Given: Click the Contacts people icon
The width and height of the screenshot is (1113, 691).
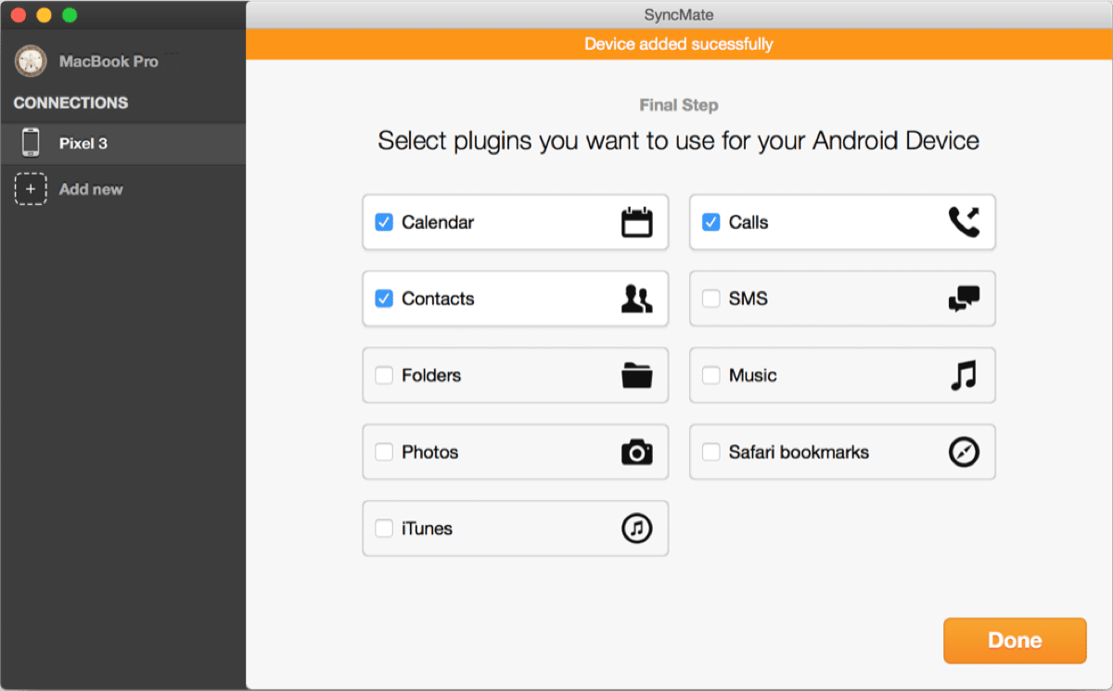Looking at the screenshot, I should tap(636, 299).
